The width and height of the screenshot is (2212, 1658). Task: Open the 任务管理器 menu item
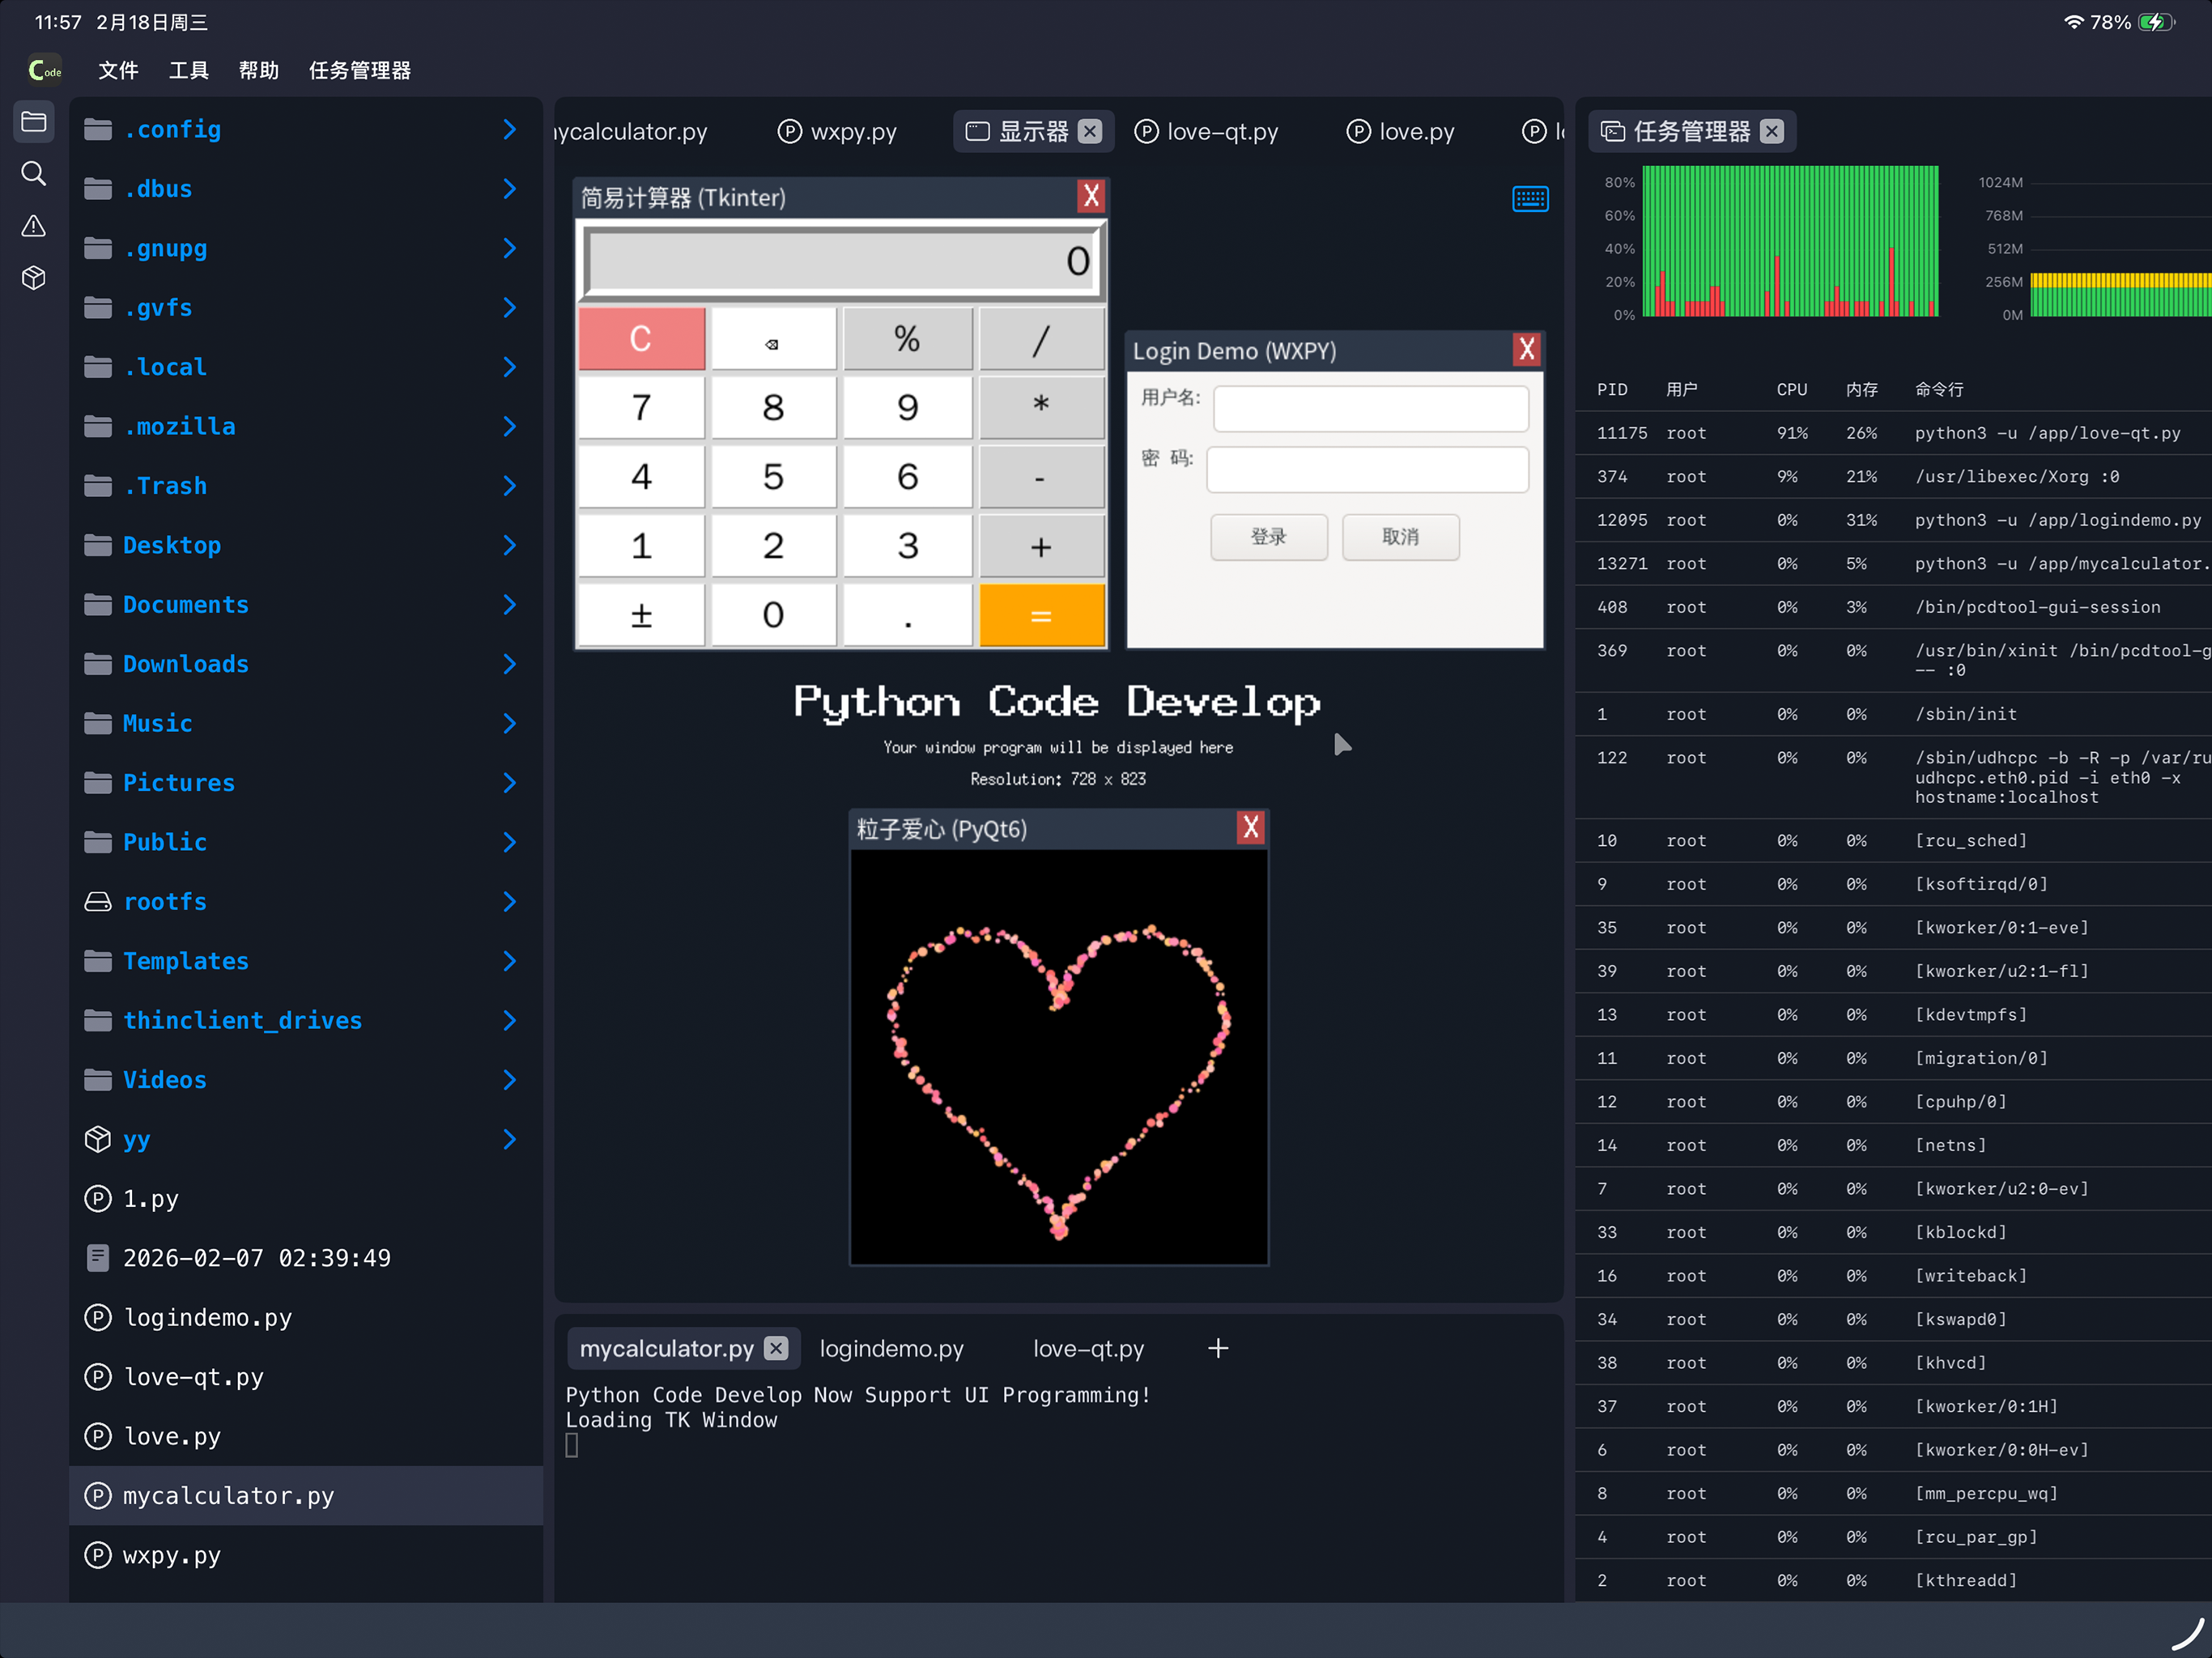point(360,70)
